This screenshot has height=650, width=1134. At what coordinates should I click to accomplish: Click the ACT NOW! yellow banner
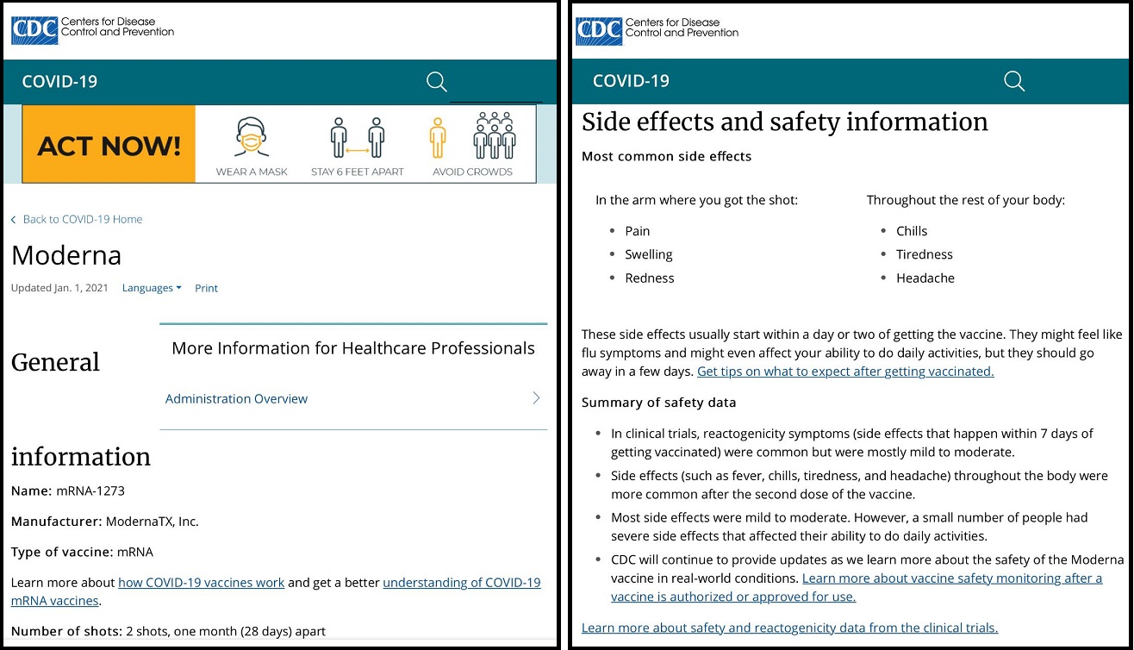(x=109, y=145)
